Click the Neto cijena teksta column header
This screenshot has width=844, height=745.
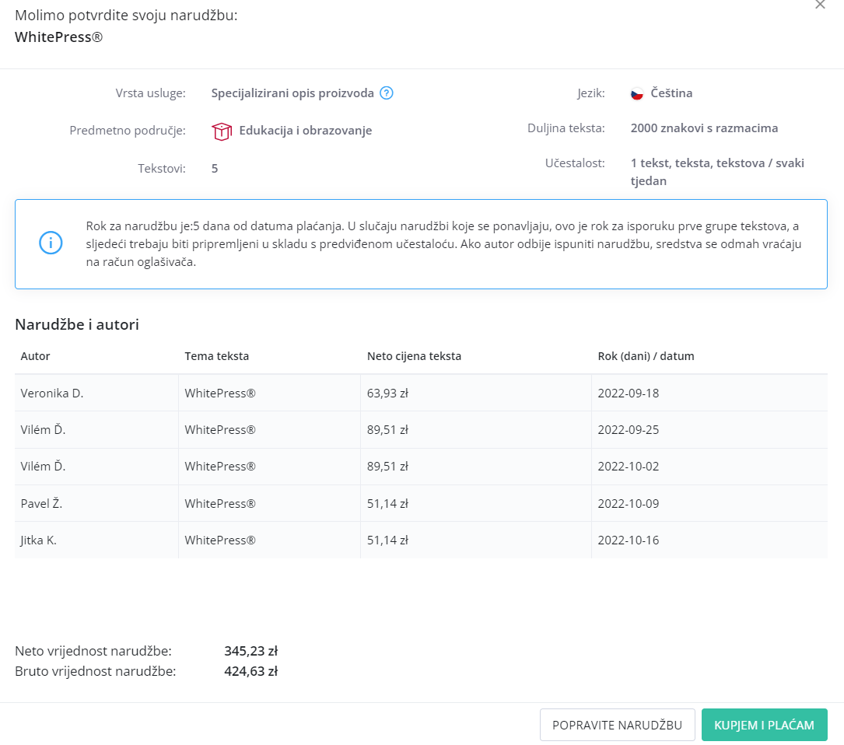pyautogui.click(x=414, y=356)
